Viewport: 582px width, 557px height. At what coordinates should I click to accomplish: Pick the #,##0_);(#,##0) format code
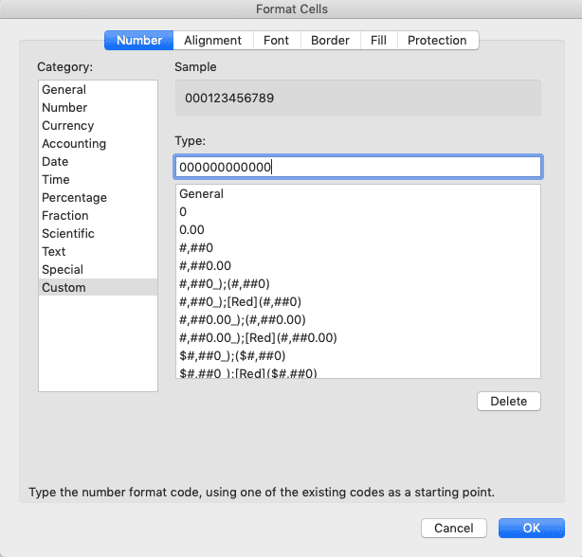pyautogui.click(x=358, y=283)
